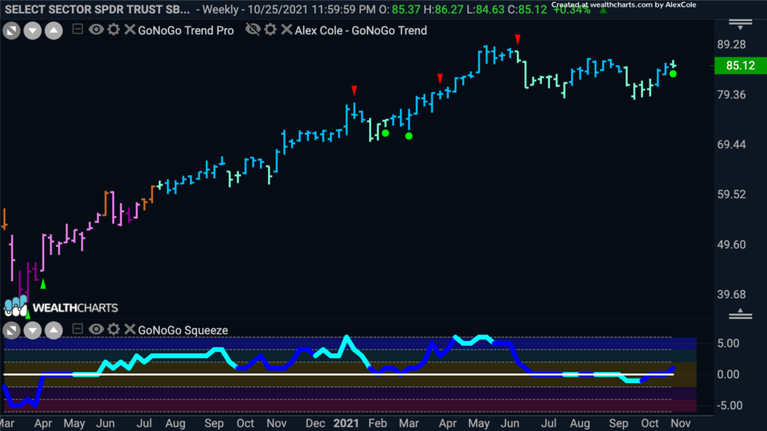
Task: Click the 69.44 price axis label
Action: tap(731, 144)
